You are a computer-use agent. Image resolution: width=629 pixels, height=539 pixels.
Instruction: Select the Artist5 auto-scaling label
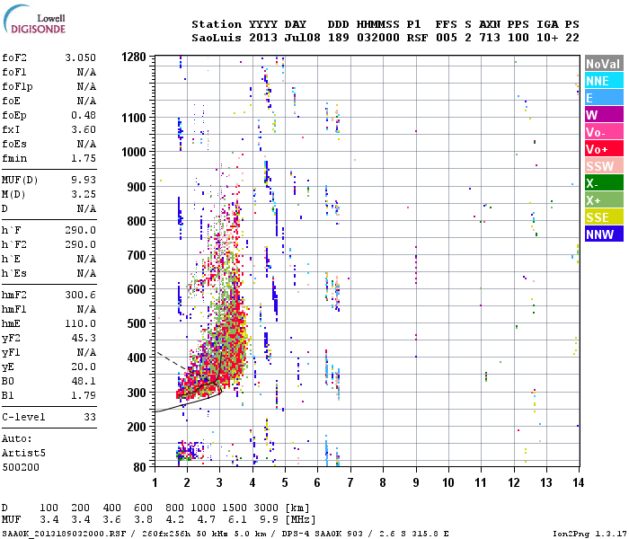[x=23, y=453]
